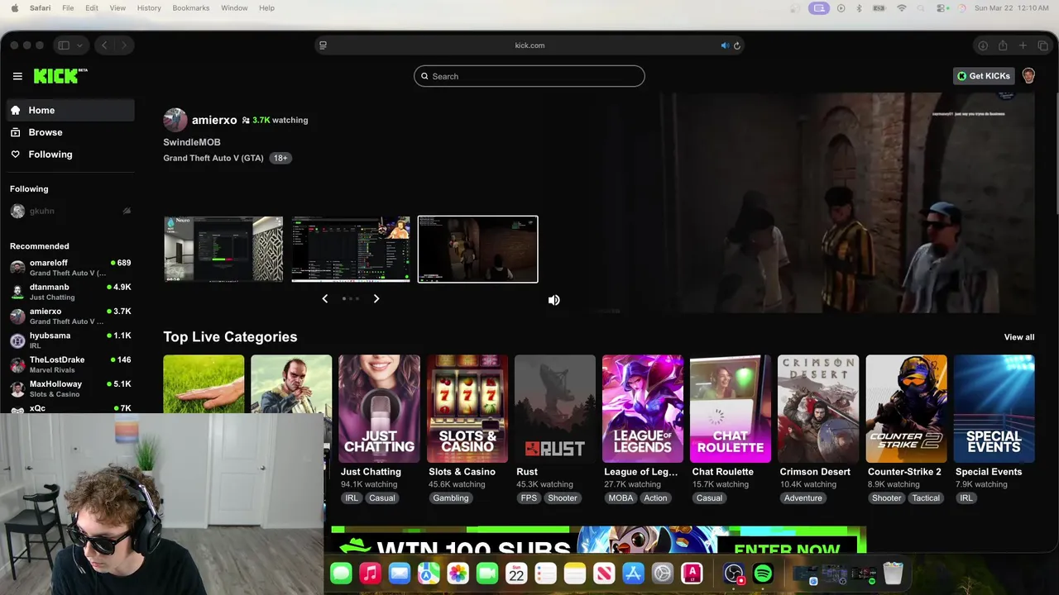Screen dimensions: 1059x595
Task: Open Wi-Fi status menu
Action: coord(902,8)
